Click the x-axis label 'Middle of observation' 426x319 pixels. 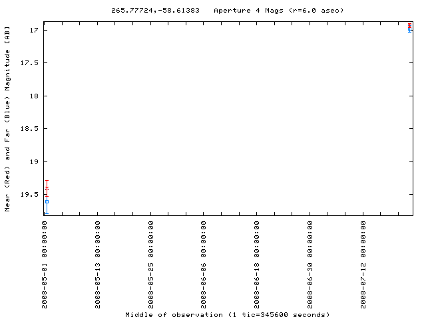[x=174, y=315]
